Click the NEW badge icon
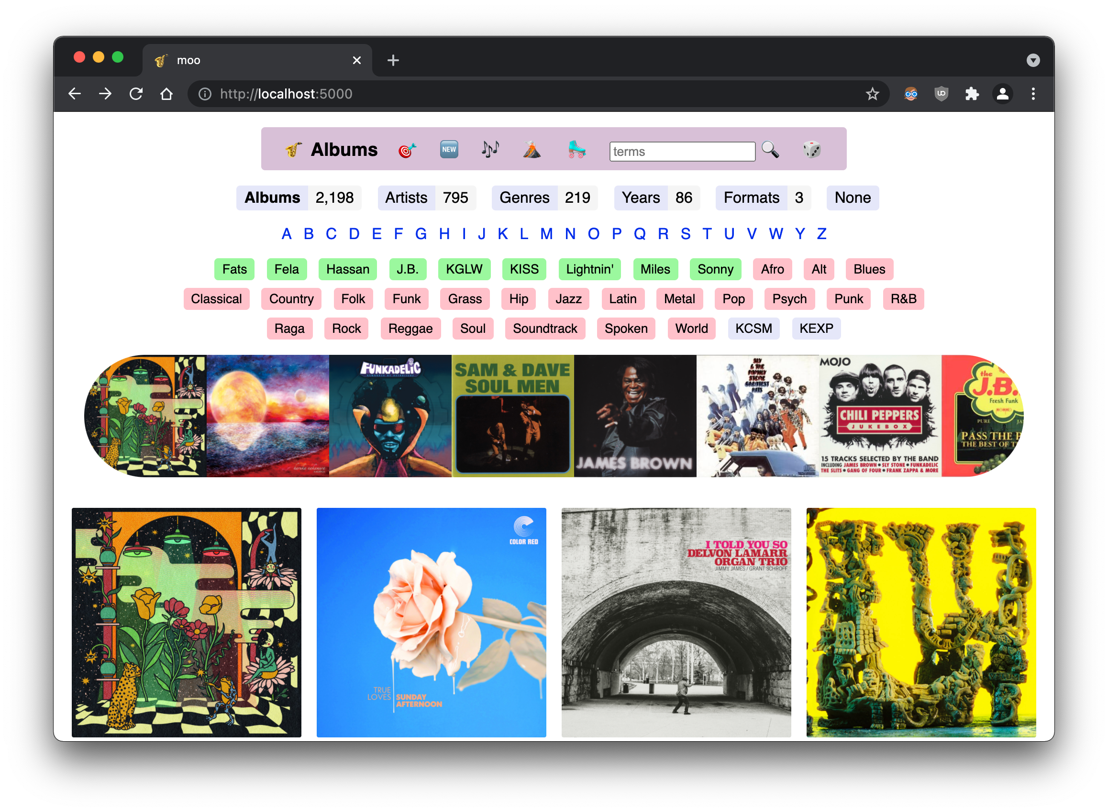1108x812 pixels. [449, 149]
